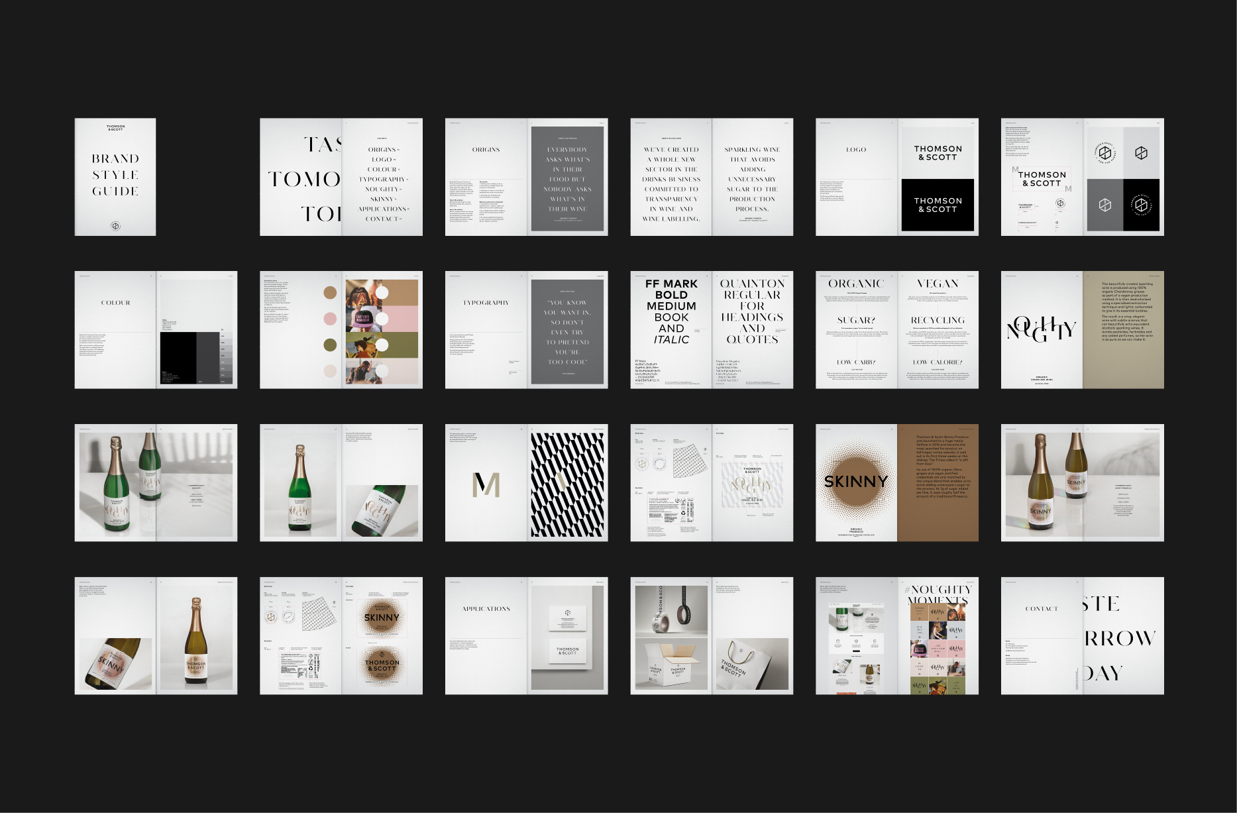Click the APPLICATIONS page heading

pyautogui.click(x=486, y=608)
